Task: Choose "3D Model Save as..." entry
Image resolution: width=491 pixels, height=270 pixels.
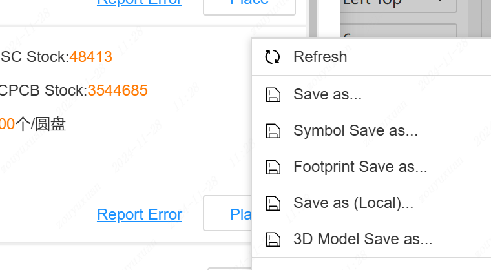Action: [362, 240]
